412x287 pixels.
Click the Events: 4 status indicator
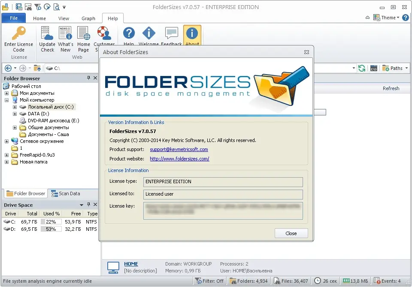(387, 281)
